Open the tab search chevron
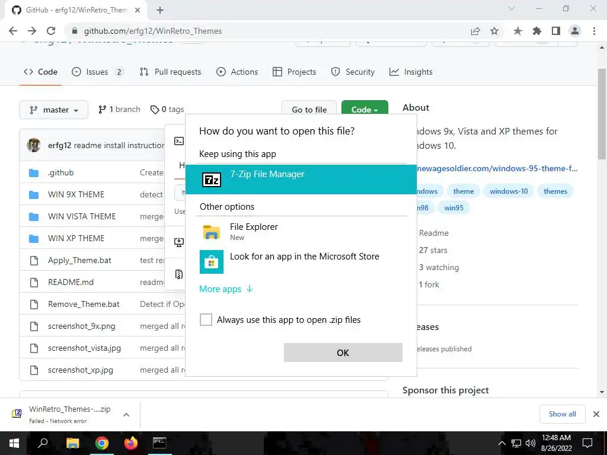Image resolution: width=607 pixels, height=455 pixels. (512, 8)
